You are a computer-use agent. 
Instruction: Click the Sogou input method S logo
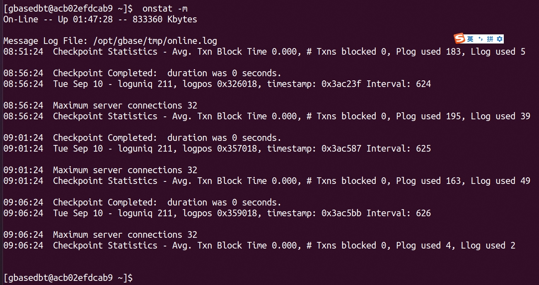[x=460, y=39]
